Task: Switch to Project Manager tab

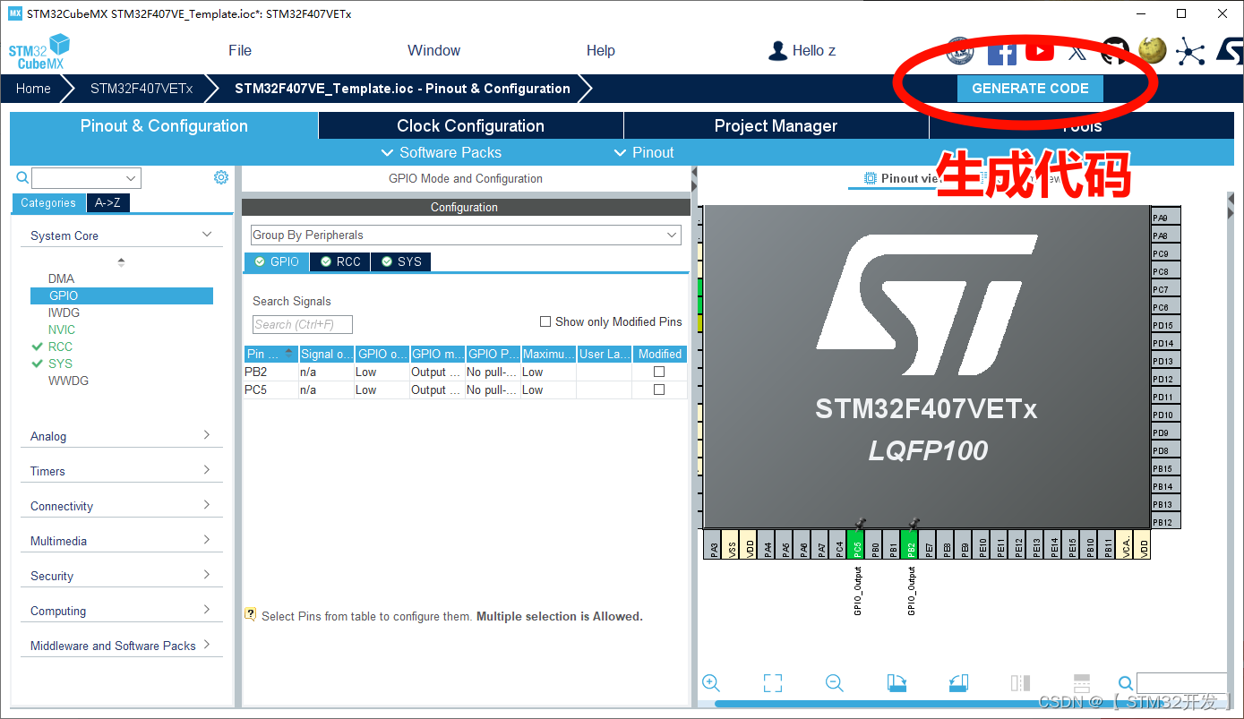Action: click(776, 125)
